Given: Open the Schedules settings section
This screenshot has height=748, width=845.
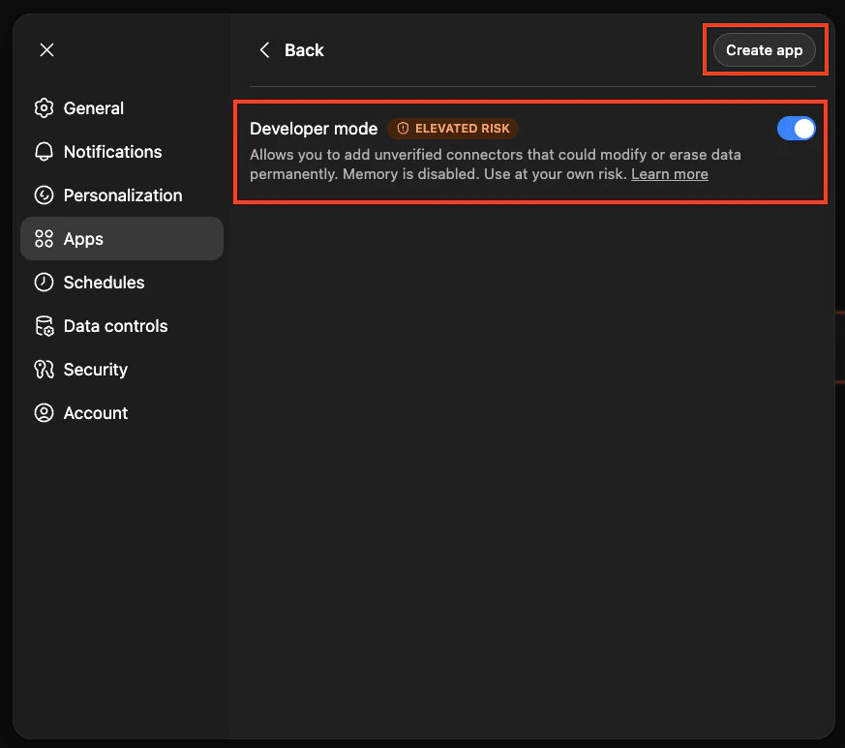Looking at the screenshot, I should (122, 283).
